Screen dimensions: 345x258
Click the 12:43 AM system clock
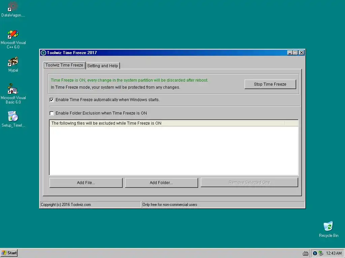[x=334, y=253]
